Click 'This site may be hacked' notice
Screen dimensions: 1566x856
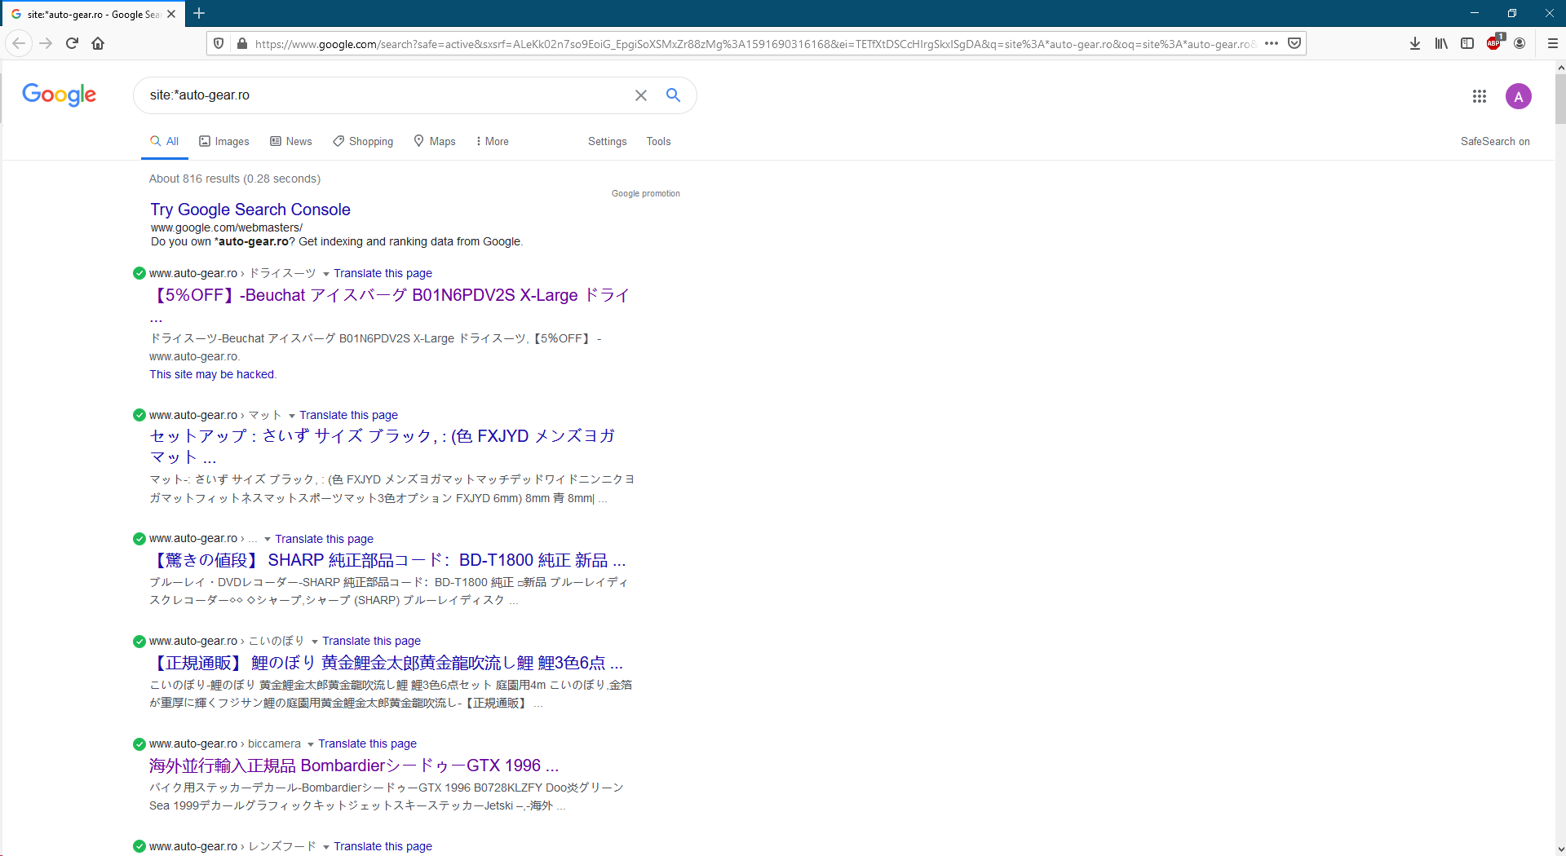pyautogui.click(x=213, y=374)
